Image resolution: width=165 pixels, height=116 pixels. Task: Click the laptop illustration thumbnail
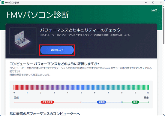coord(23,41)
